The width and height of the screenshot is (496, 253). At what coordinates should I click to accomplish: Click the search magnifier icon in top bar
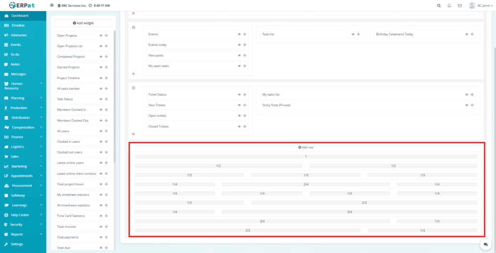coord(439,5)
